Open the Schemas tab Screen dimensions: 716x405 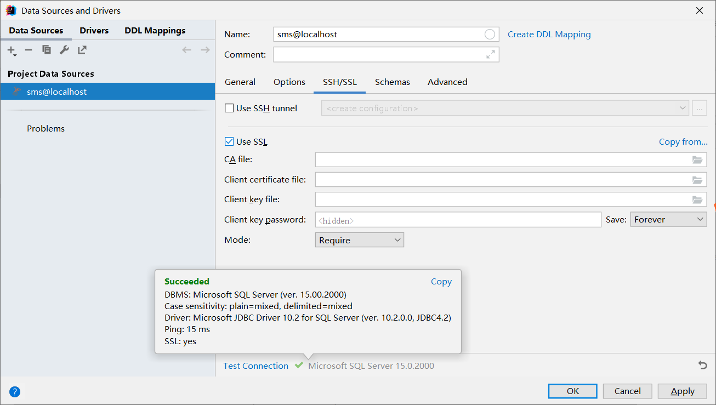pos(393,82)
